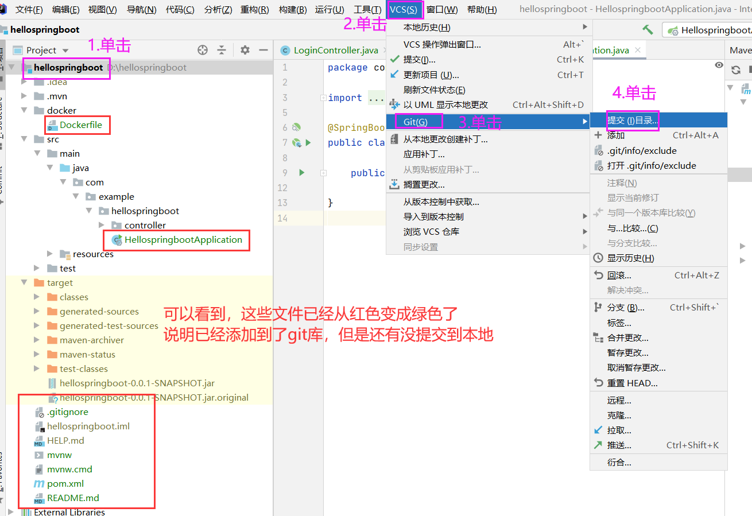Expand the classes folder under target
The width and height of the screenshot is (752, 516).
point(37,297)
